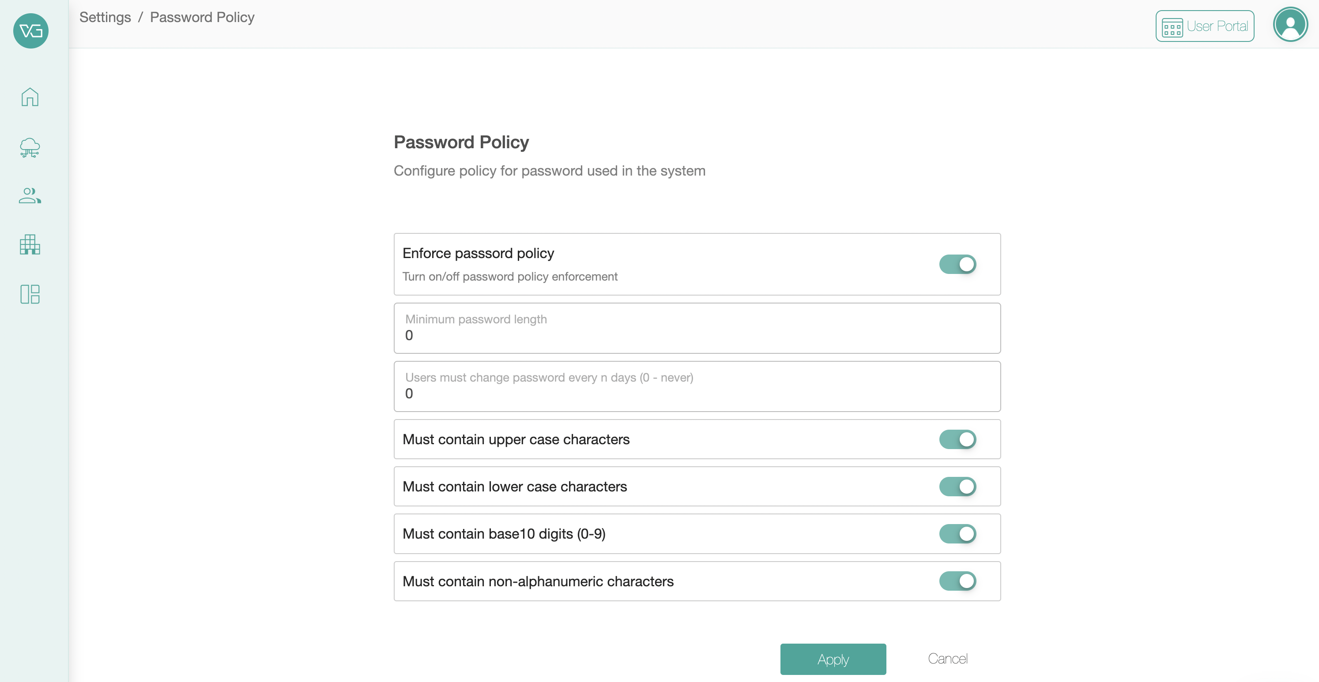
Task: Open the user profile avatar
Action: point(1290,25)
